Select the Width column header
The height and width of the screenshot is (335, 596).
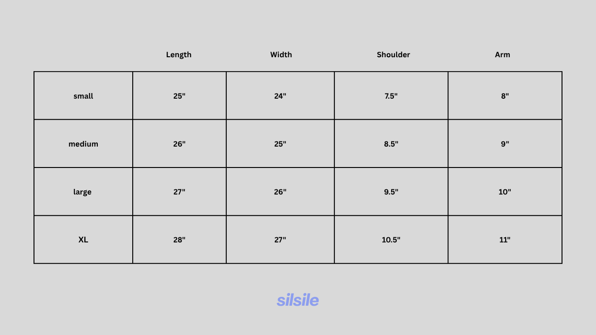coord(281,54)
